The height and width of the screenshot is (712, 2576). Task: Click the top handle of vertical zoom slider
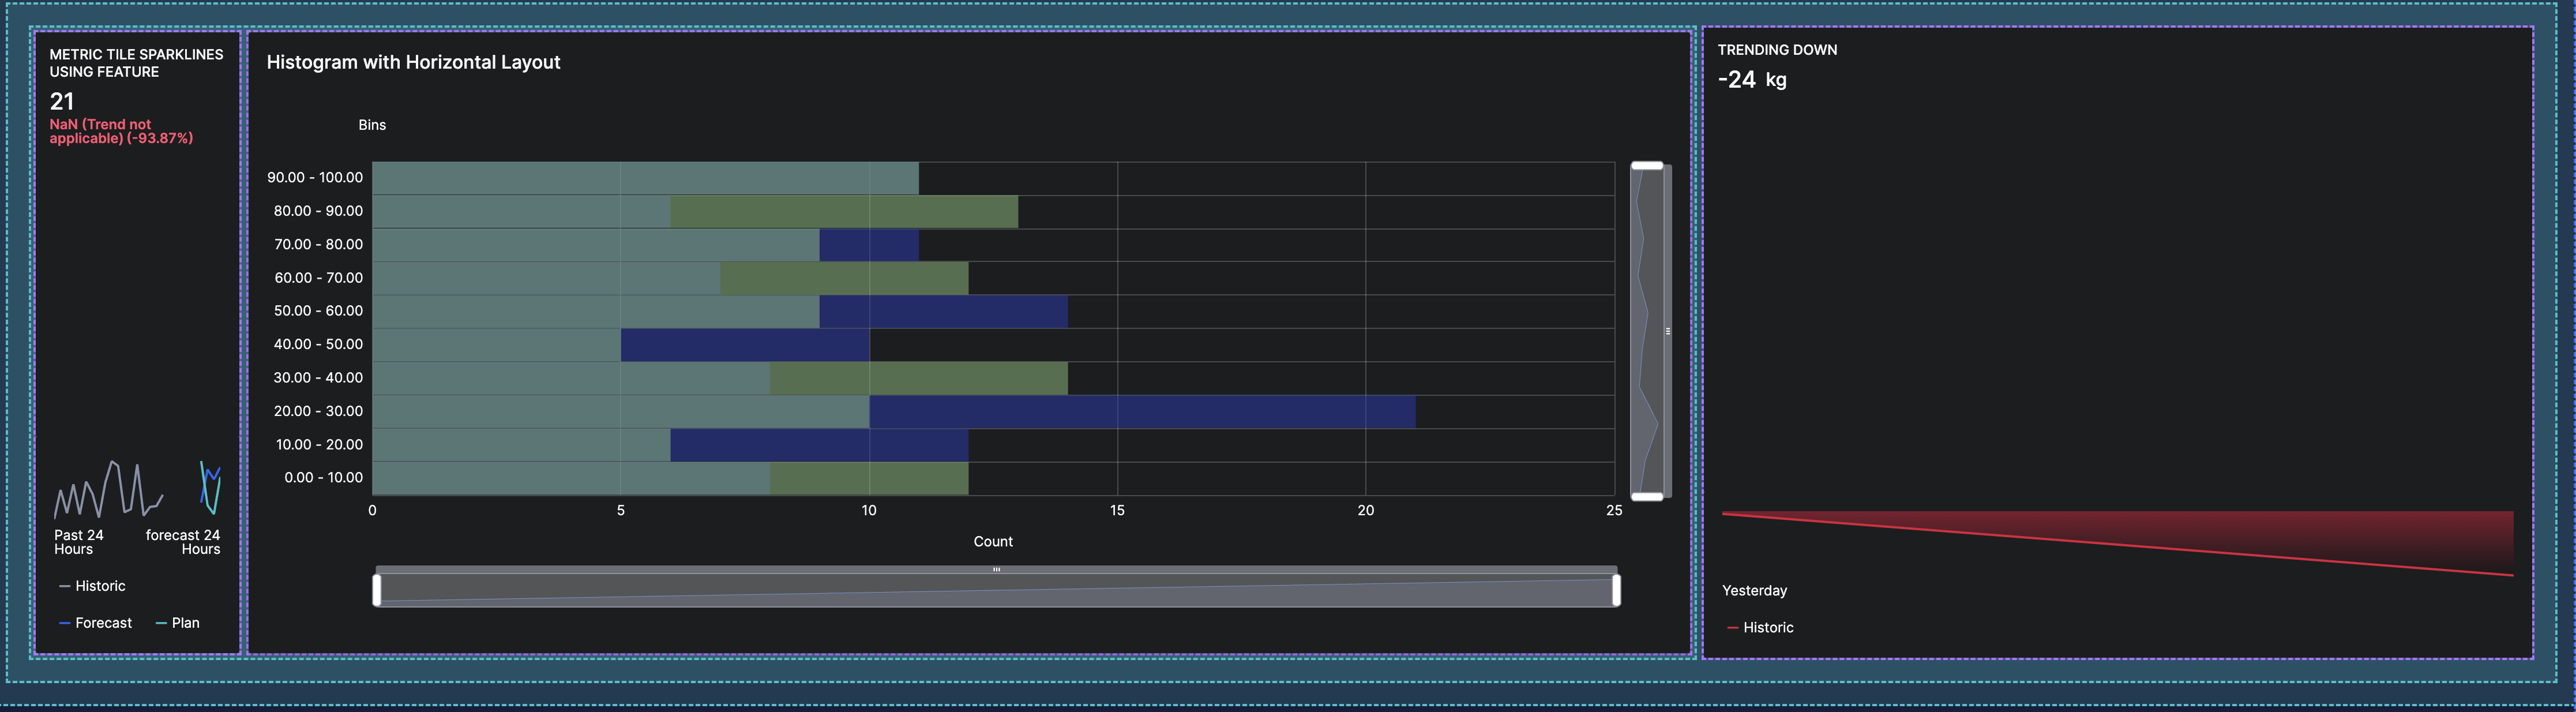pyautogui.click(x=1646, y=166)
